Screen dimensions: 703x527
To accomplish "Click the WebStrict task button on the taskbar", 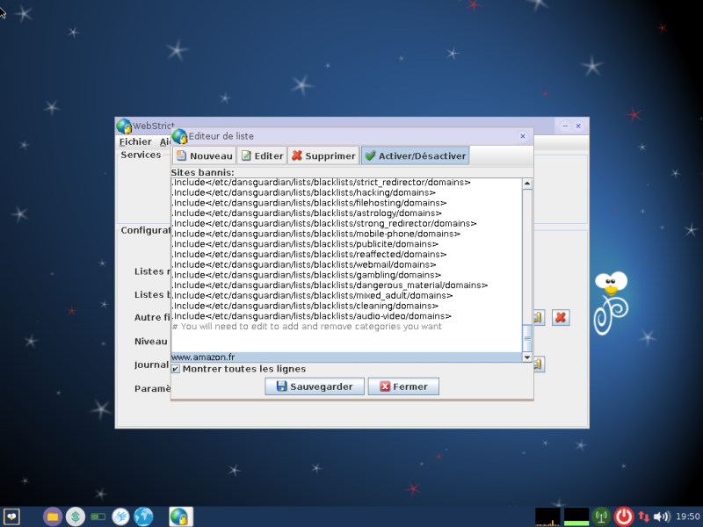I will pyautogui.click(x=181, y=516).
